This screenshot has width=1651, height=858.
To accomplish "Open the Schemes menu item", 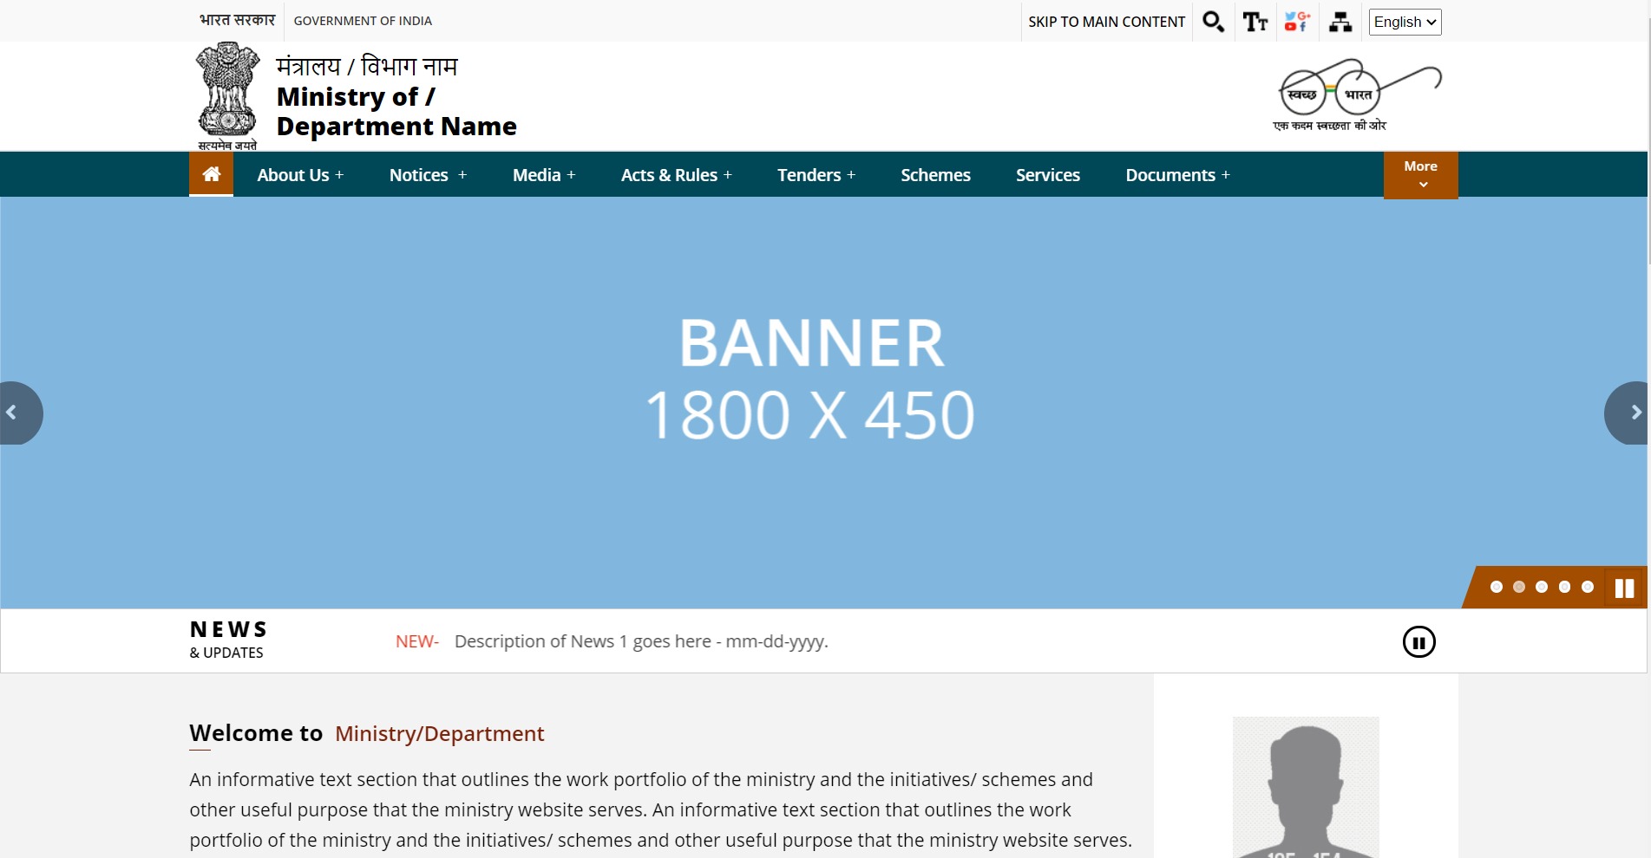I will pos(935,175).
